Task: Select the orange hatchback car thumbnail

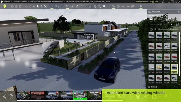Action: pyautogui.click(x=151, y=46)
